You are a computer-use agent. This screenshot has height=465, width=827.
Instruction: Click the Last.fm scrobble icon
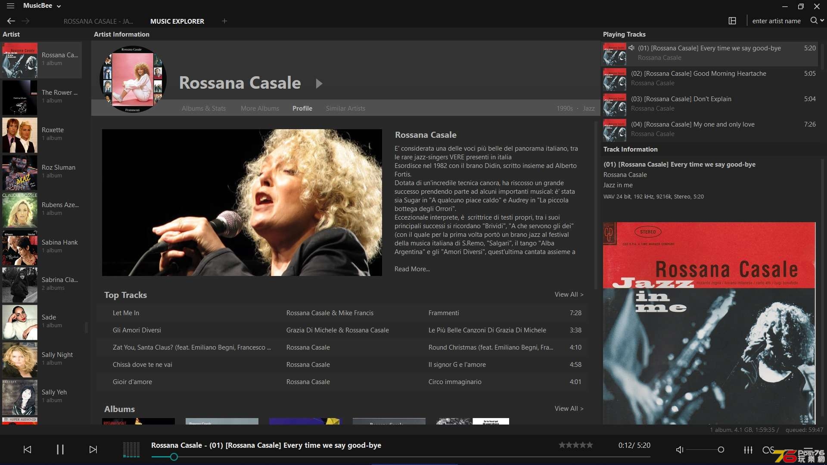point(768,450)
